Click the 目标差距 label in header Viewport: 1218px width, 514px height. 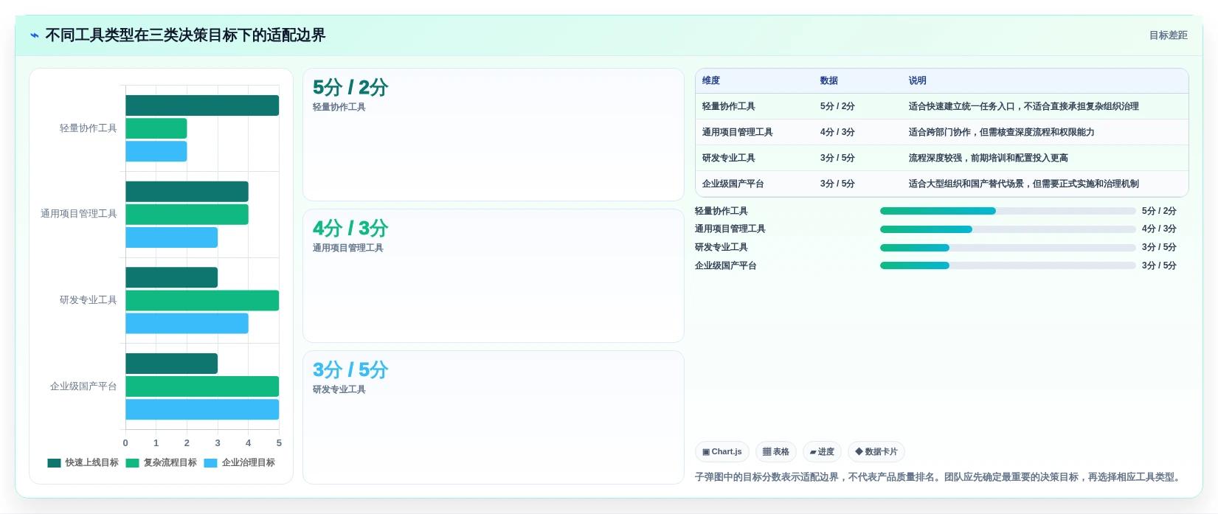pyautogui.click(x=1169, y=35)
